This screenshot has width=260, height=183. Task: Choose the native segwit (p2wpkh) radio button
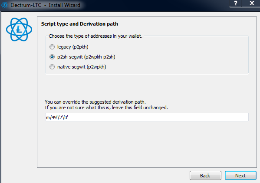click(x=52, y=67)
